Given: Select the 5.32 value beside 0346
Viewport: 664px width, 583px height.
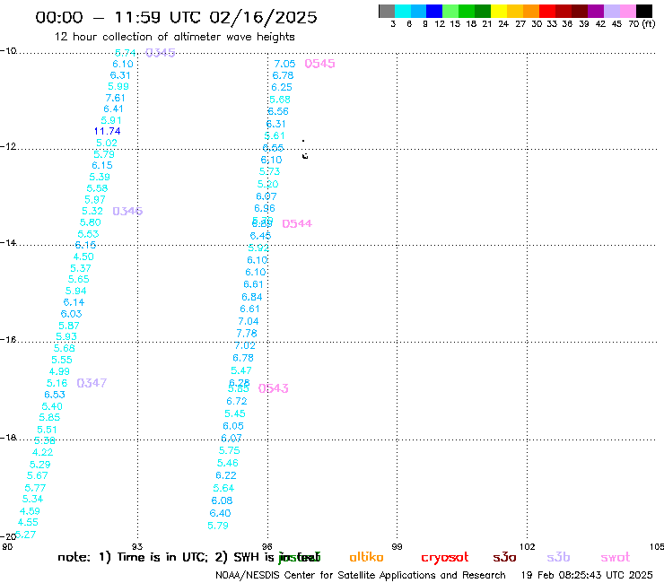Looking at the screenshot, I should point(92,211).
